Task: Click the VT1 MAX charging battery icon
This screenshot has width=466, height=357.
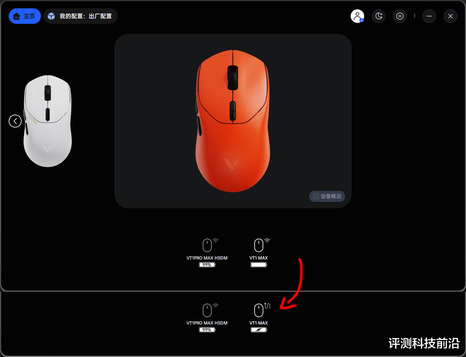Action: (x=259, y=330)
